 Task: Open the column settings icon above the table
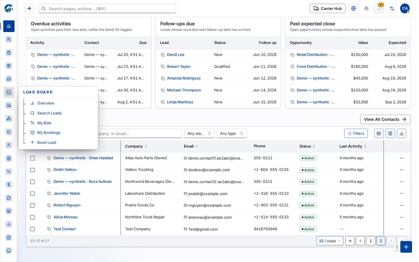390,133
